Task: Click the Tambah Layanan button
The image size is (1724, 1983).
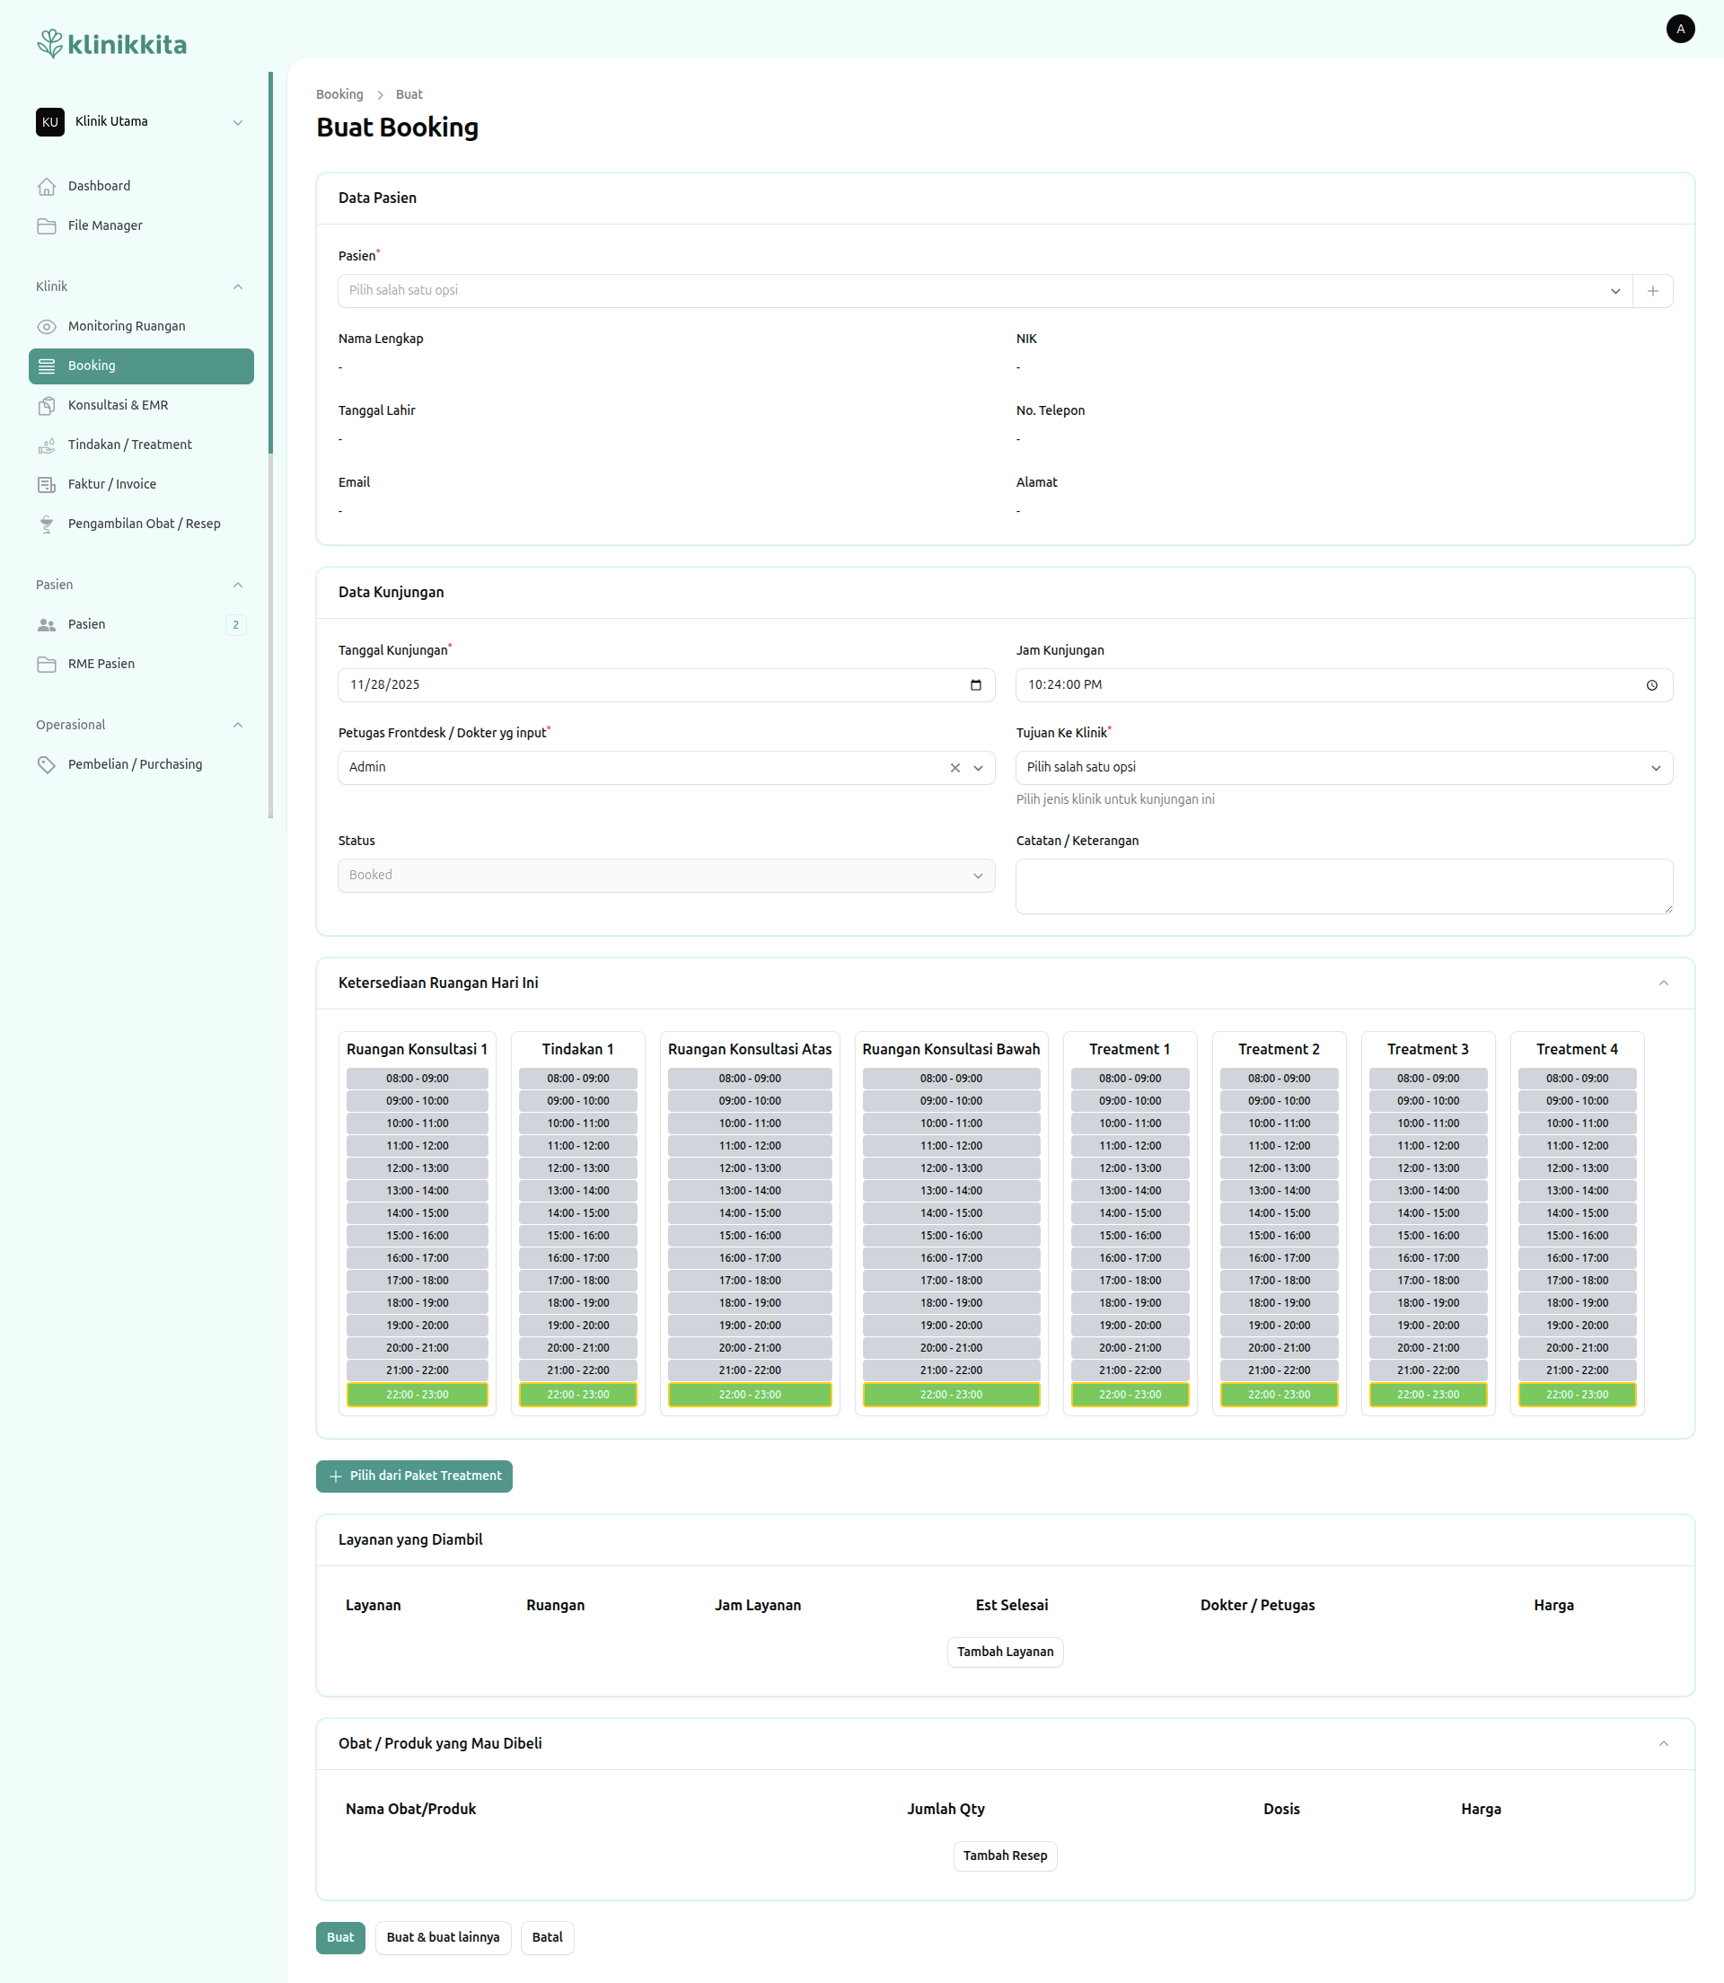Action: pyautogui.click(x=1005, y=1652)
